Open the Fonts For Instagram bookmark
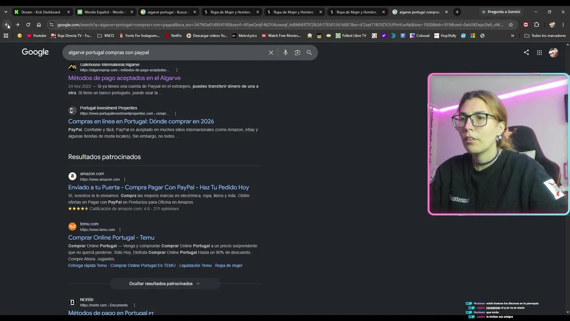The height and width of the screenshot is (321, 570). click(139, 36)
